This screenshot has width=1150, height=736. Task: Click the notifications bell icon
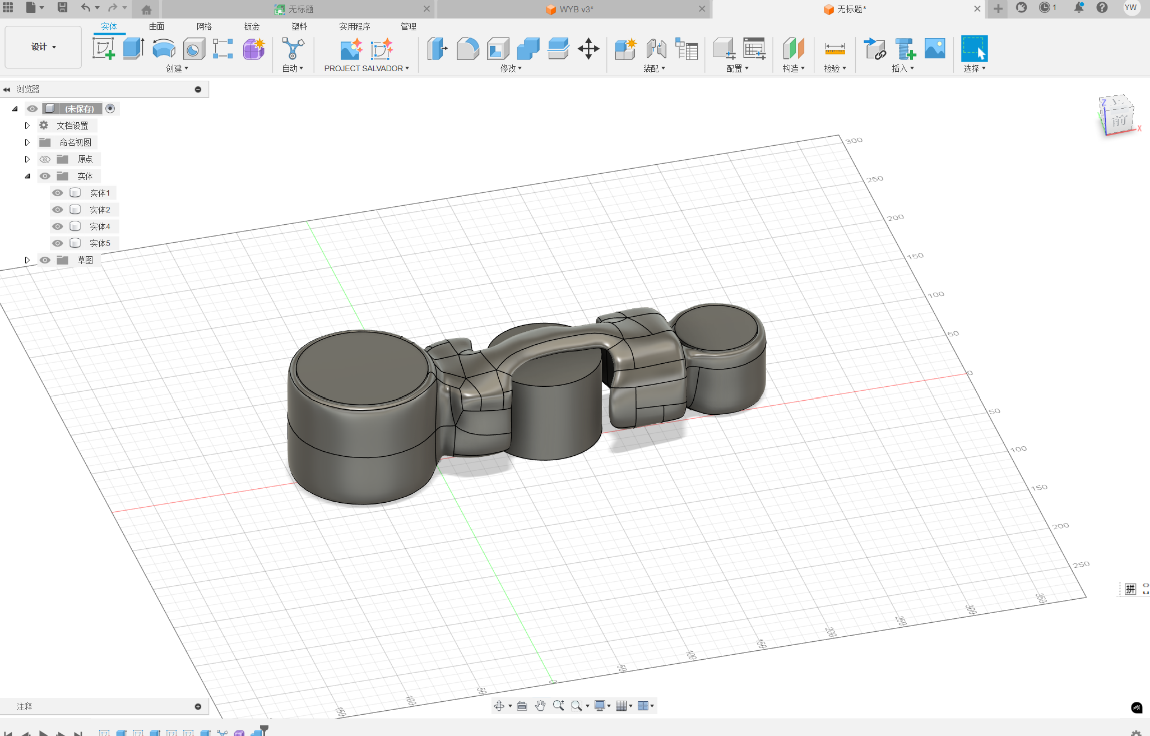(1079, 8)
